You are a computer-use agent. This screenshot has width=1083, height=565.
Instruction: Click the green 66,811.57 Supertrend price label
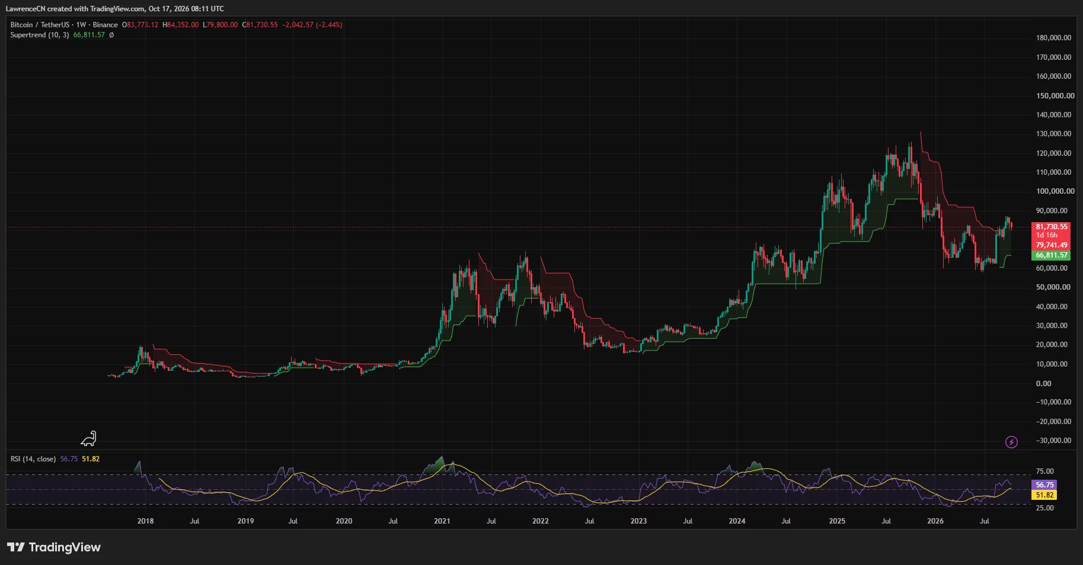pos(1052,255)
